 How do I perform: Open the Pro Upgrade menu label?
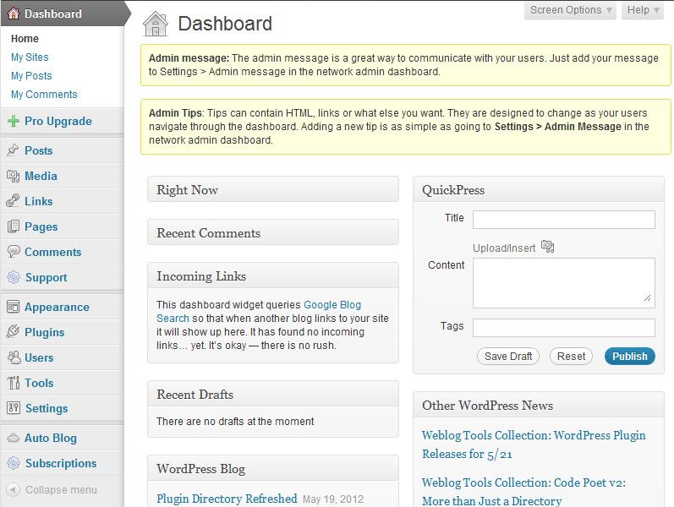click(x=58, y=121)
